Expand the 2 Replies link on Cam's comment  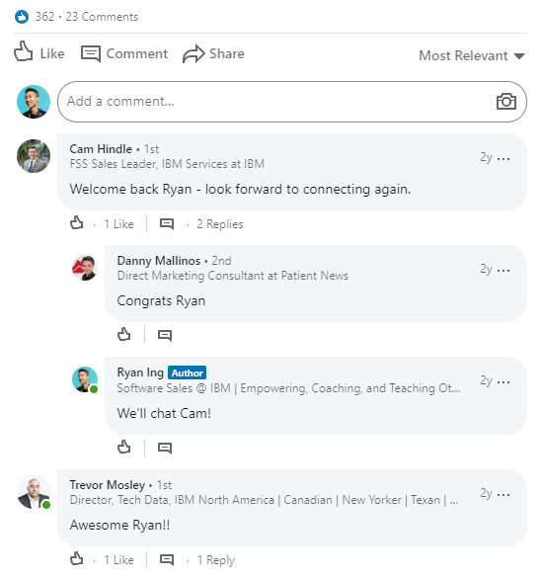(220, 224)
